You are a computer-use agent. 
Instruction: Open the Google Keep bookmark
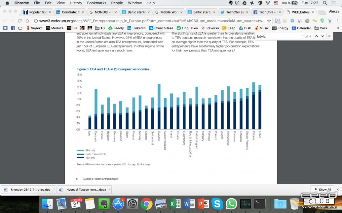pos(229,28)
